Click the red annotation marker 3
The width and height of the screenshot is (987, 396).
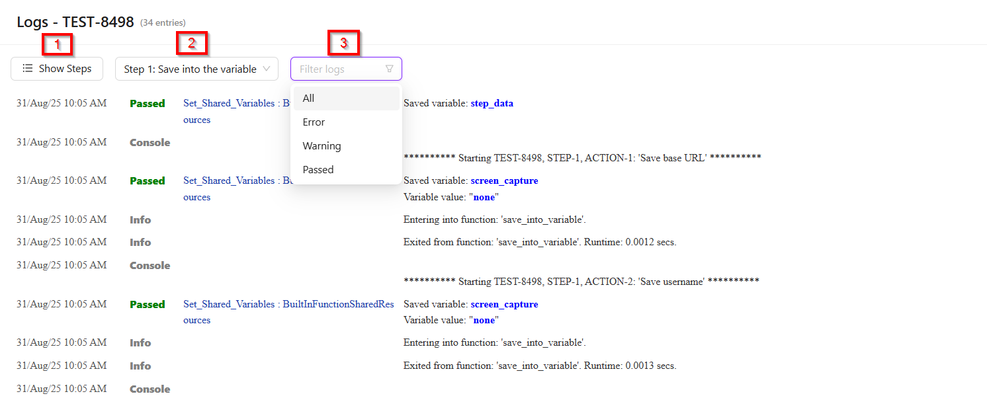coord(343,43)
